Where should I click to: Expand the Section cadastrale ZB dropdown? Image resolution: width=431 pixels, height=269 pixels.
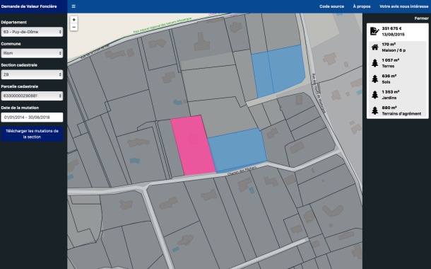pyautogui.click(x=32, y=74)
